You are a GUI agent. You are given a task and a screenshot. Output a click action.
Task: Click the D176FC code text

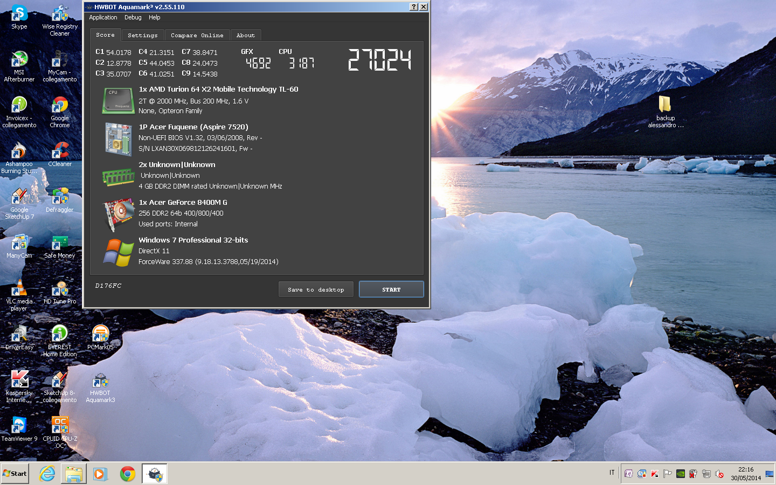coord(108,286)
